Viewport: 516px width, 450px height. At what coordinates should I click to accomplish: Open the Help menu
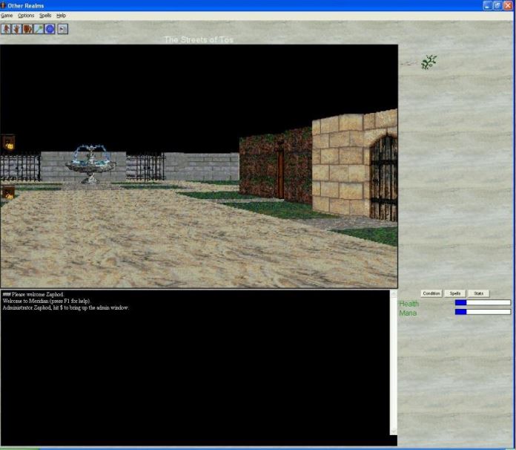62,16
